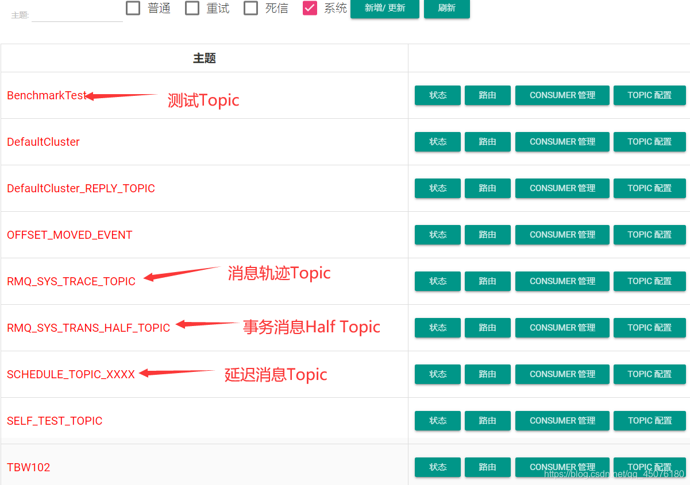Image resolution: width=690 pixels, height=485 pixels.
Task: Select the DefaultCluster topic name
Action: [x=43, y=142]
